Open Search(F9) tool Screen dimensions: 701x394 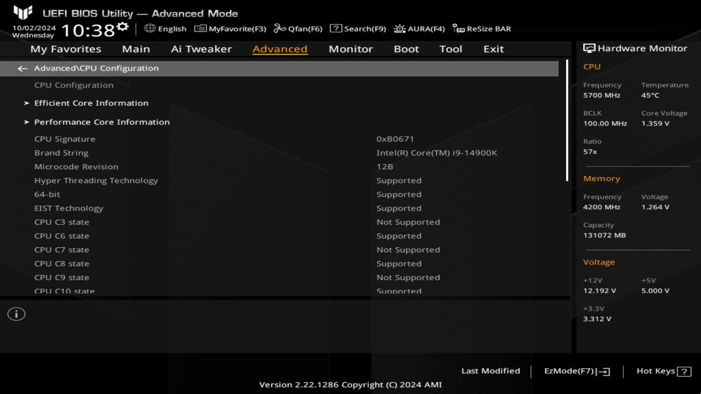point(358,28)
